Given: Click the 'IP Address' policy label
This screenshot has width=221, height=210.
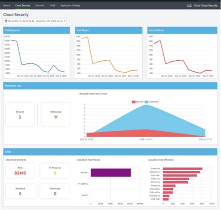Looking at the screenshot, I should point(83,184).
